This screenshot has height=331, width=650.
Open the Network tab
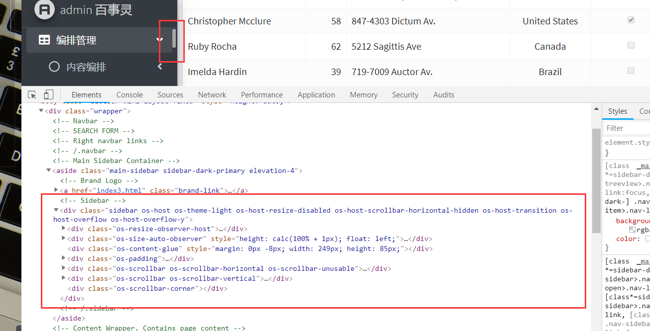pyautogui.click(x=212, y=94)
